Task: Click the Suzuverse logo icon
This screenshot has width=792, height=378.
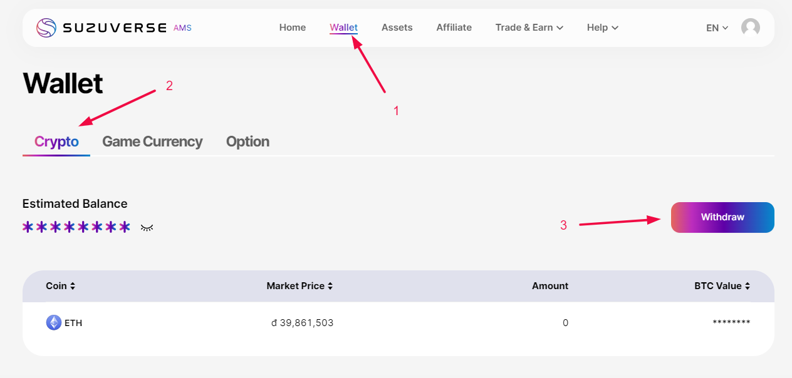Action: coord(46,28)
